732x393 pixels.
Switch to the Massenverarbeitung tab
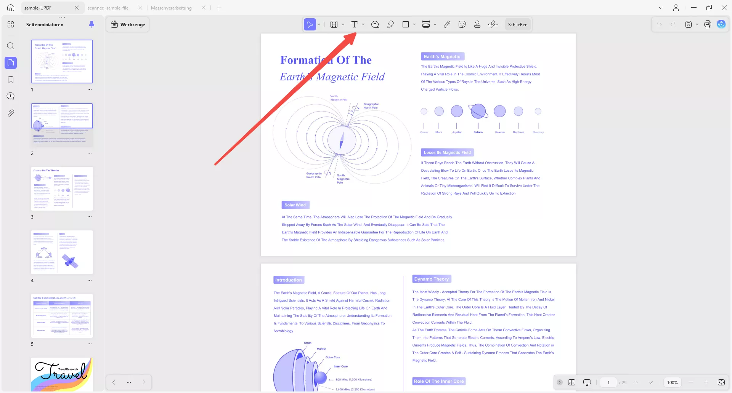tap(171, 8)
